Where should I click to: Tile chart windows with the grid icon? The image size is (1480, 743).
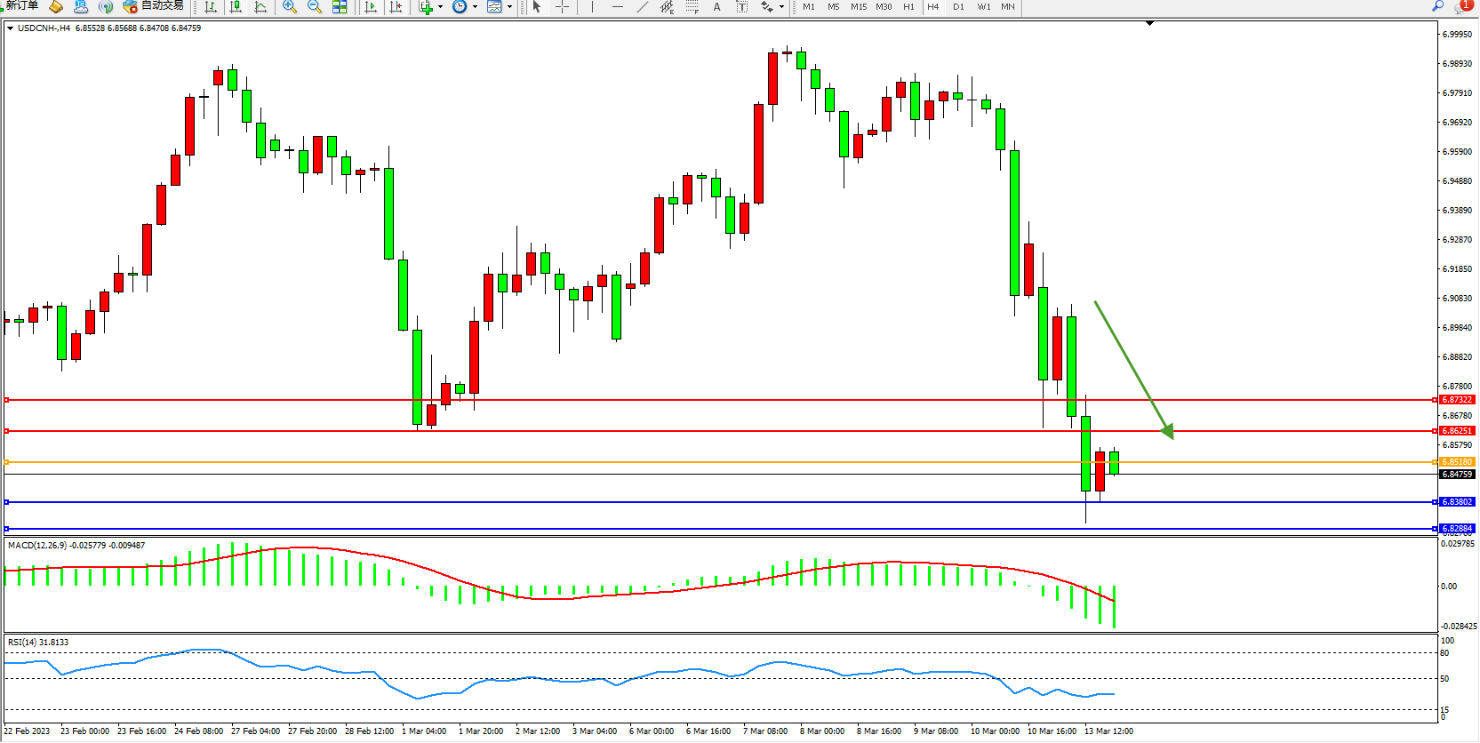pyautogui.click(x=340, y=7)
